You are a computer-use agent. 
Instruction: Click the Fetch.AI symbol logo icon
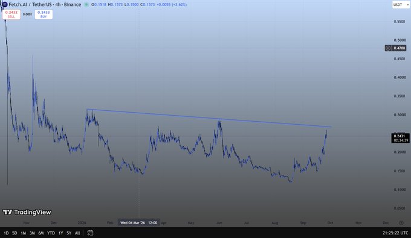pyautogui.click(x=4, y=4)
